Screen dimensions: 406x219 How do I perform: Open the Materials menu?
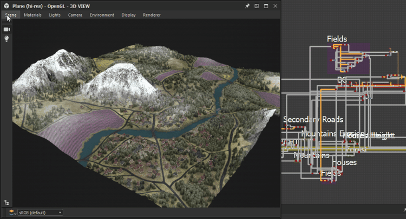click(32, 15)
